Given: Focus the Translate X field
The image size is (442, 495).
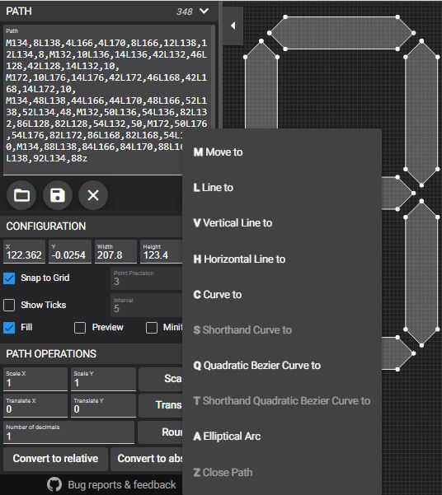Looking at the screenshot, I should [35, 406].
